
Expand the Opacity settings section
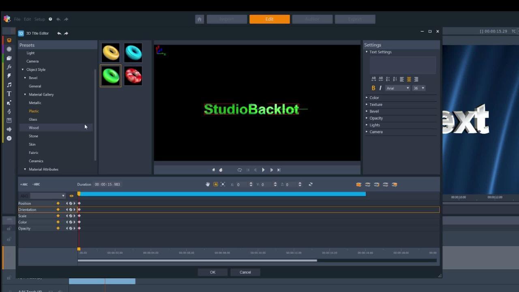click(x=367, y=118)
